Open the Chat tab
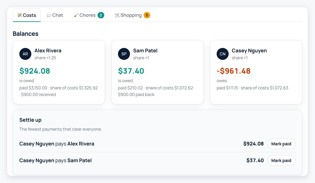The width and height of the screenshot is (315, 183). 55,15
